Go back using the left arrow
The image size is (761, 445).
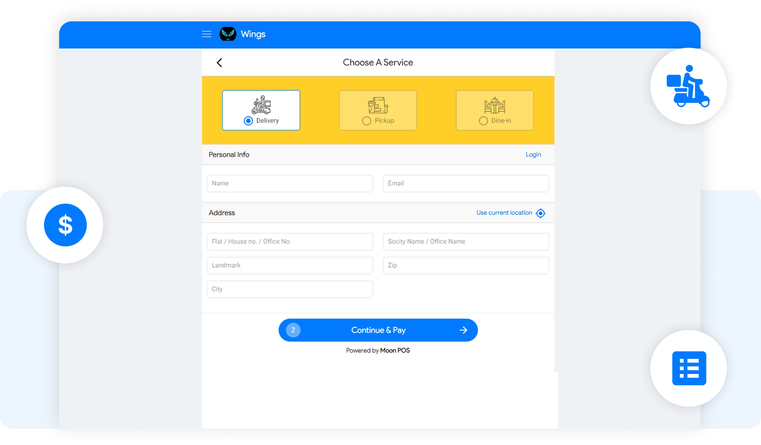219,63
